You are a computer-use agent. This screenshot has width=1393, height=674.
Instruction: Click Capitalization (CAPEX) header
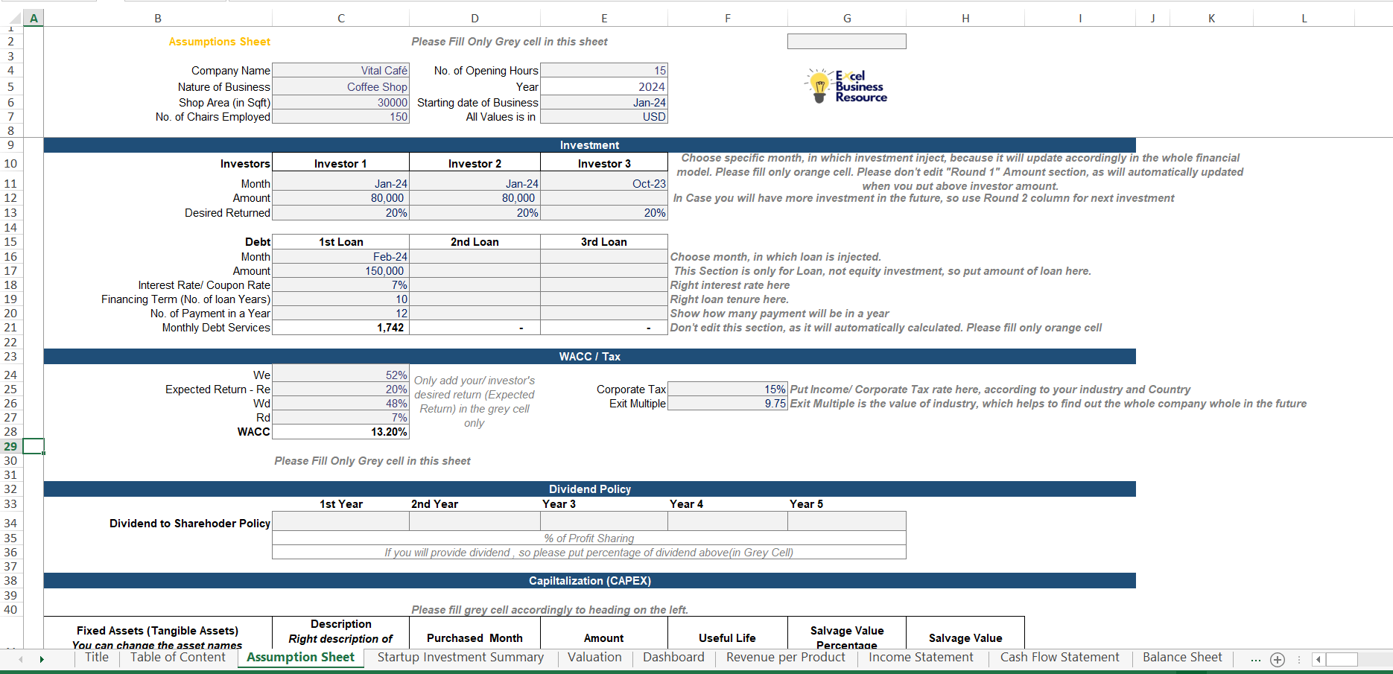589,581
